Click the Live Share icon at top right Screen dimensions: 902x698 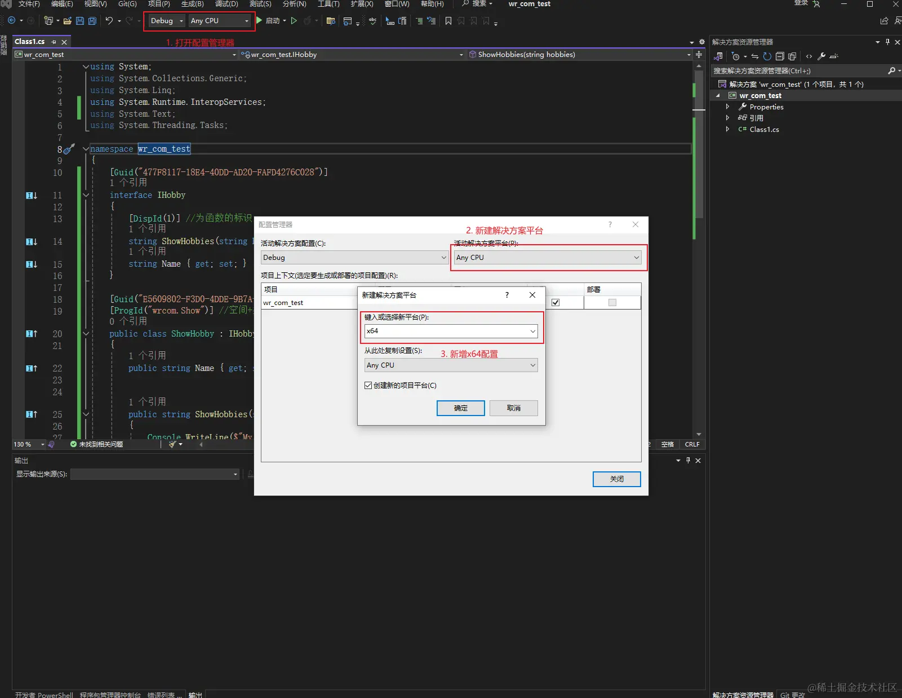click(884, 21)
